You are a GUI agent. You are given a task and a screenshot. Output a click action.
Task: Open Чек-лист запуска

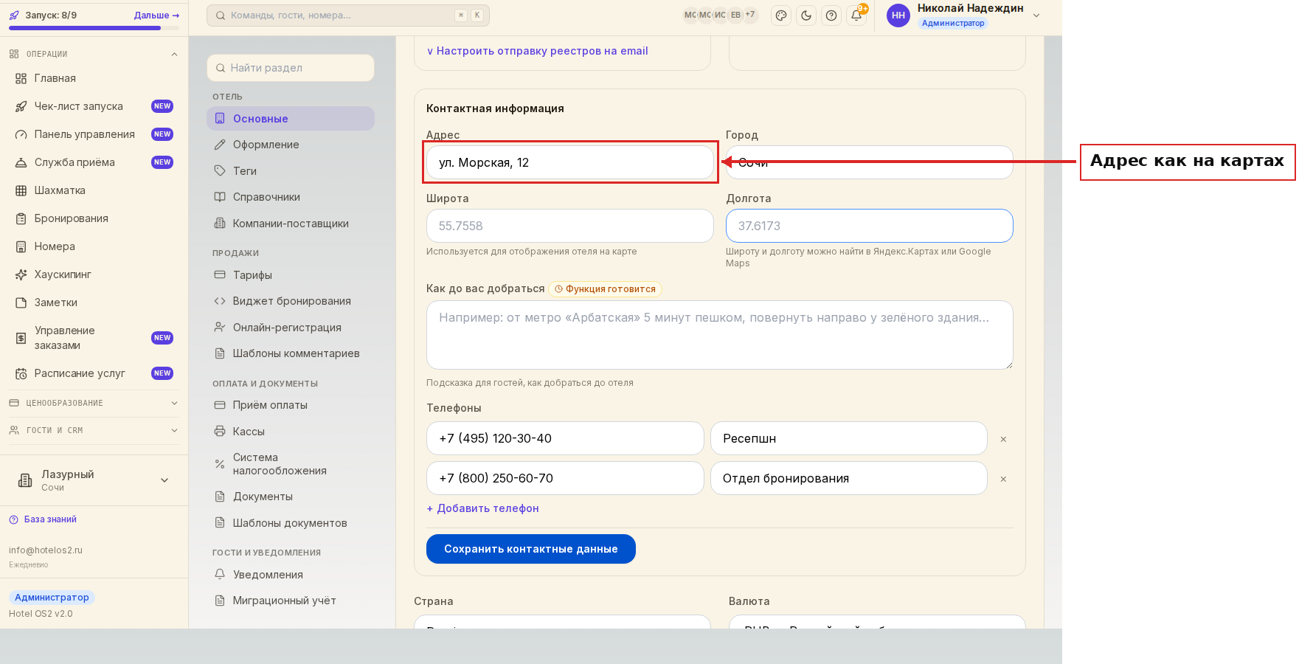tap(94, 106)
